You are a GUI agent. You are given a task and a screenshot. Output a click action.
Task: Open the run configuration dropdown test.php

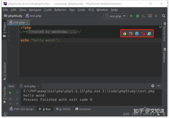115,16
